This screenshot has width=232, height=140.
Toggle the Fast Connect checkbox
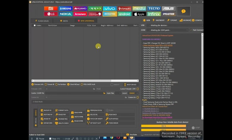[x=191, y=30]
